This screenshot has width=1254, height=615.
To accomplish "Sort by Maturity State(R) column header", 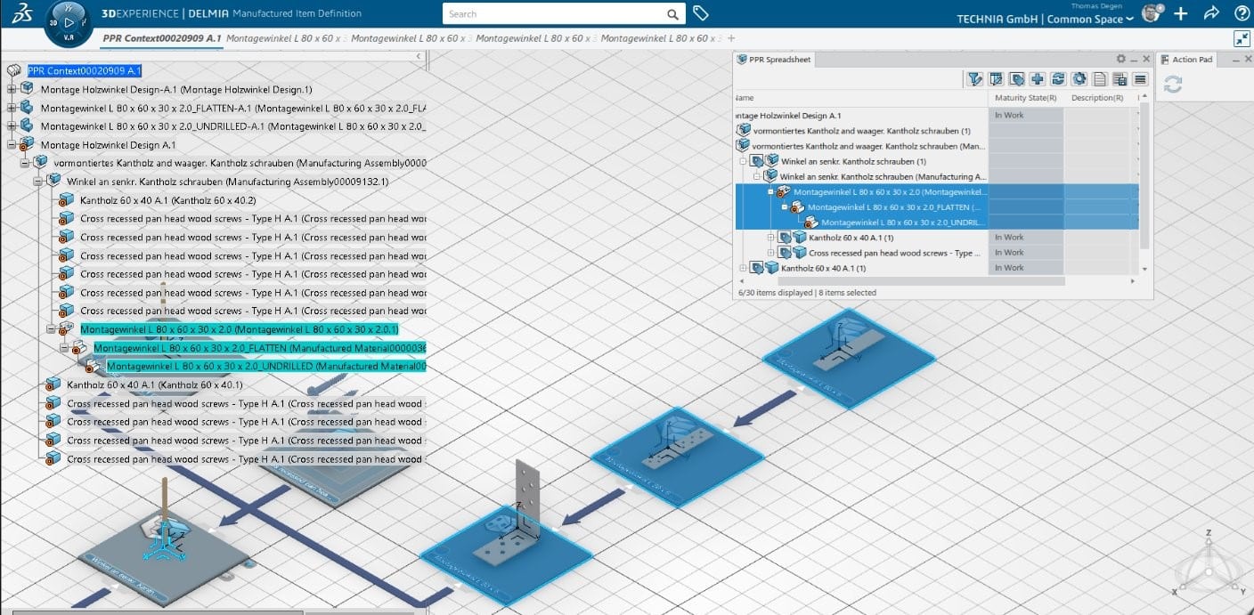I will coord(1026,98).
